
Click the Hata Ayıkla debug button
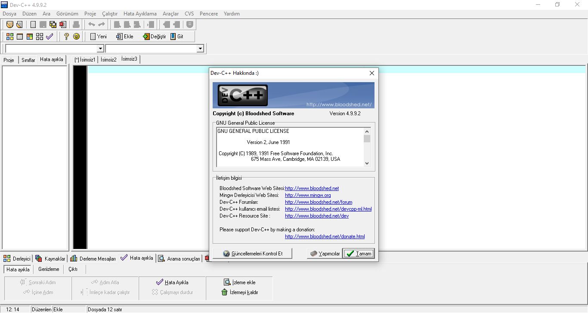coord(172,282)
